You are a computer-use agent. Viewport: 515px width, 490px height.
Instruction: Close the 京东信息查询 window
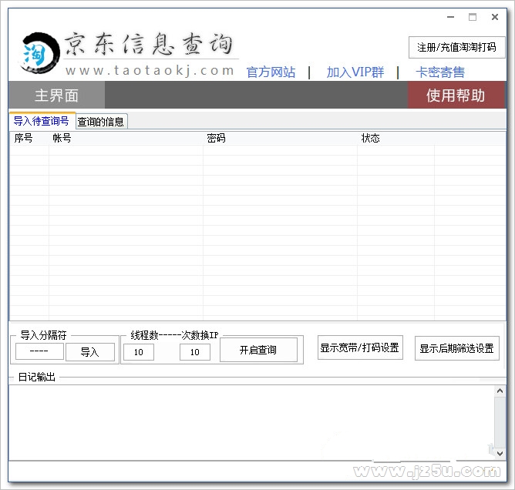[495, 17]
